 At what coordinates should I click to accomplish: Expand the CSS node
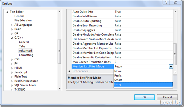coord(12,59)
